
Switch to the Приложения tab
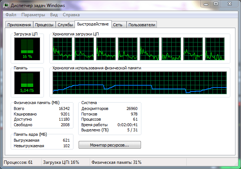coord(19,25)
